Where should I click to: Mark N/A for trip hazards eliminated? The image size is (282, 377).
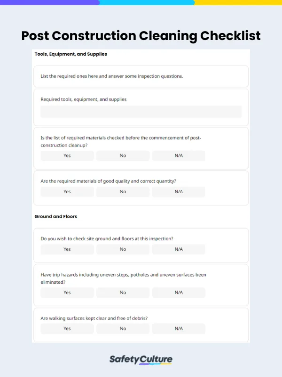(179, 293)
